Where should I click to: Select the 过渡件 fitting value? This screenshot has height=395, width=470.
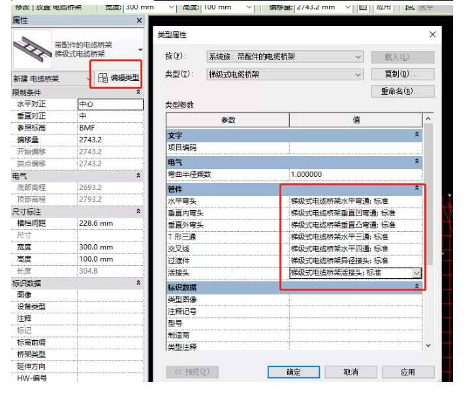point(356,261)
